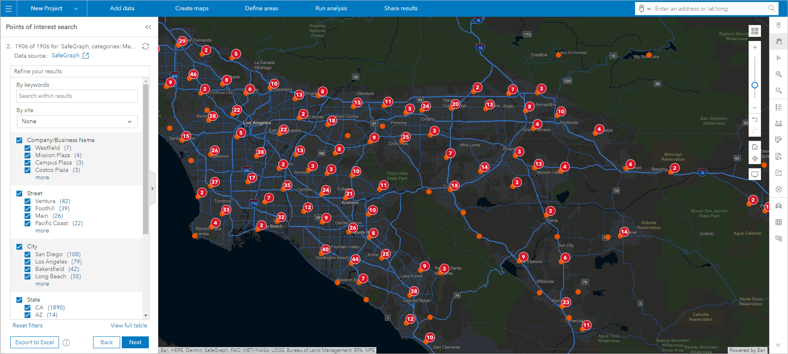This screenshot has height=354, width=788.
Task: Click the Search within results field
Action: (77, 96)
